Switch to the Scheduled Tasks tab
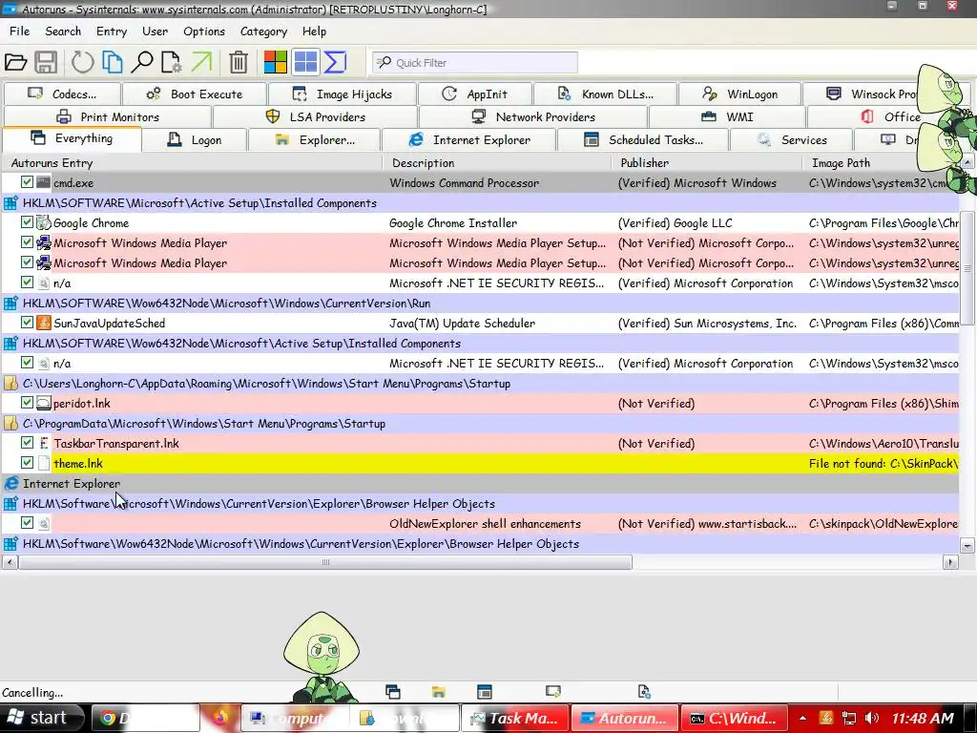Image resolution: width=977 pixels, height=733 pixels. [x=642, y=139]
